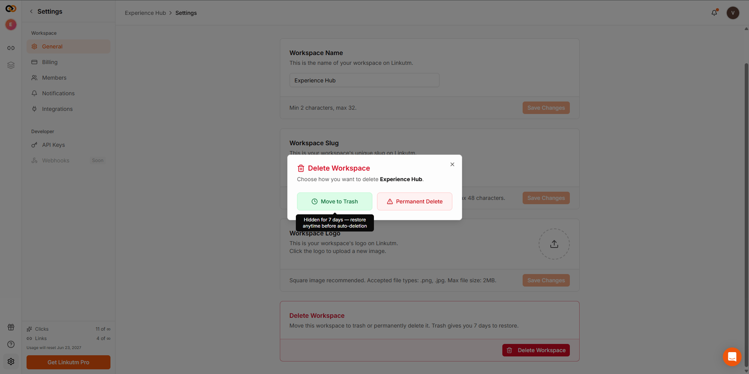Image resolution: width=749 pixels, height=374 pixels.
Task: Open the notifications bell icon in header
Action: (x=714, y=12)
